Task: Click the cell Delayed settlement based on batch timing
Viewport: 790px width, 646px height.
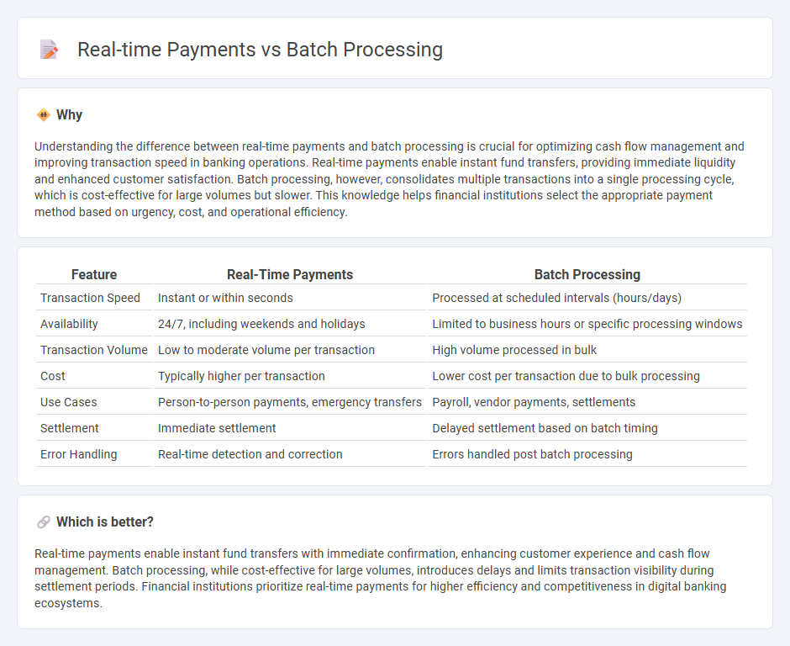Action: click(587, 428)
